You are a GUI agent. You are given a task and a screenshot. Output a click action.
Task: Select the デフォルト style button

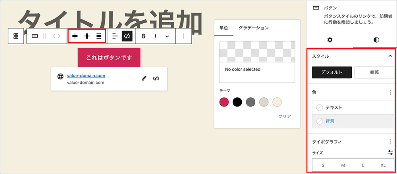[x=332, y=72]
